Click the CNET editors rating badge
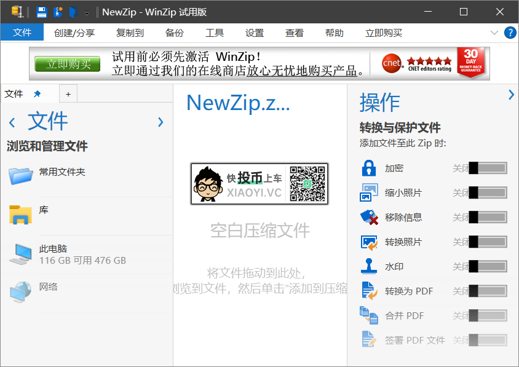Viewport: 519px width, 367px height. [x=416, y=63]
